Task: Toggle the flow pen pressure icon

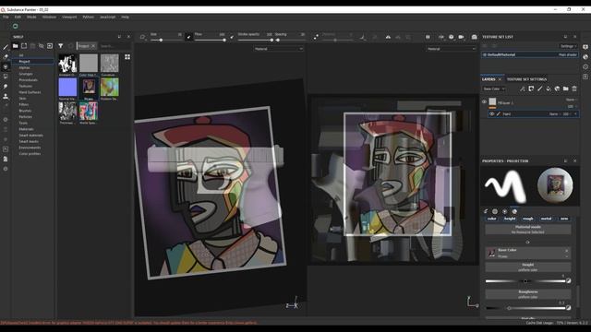Action: pos(232,37)
